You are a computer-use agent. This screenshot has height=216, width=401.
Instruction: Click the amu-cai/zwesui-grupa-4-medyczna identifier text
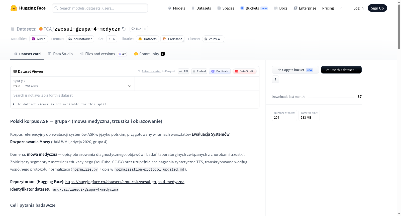point(85,189)
